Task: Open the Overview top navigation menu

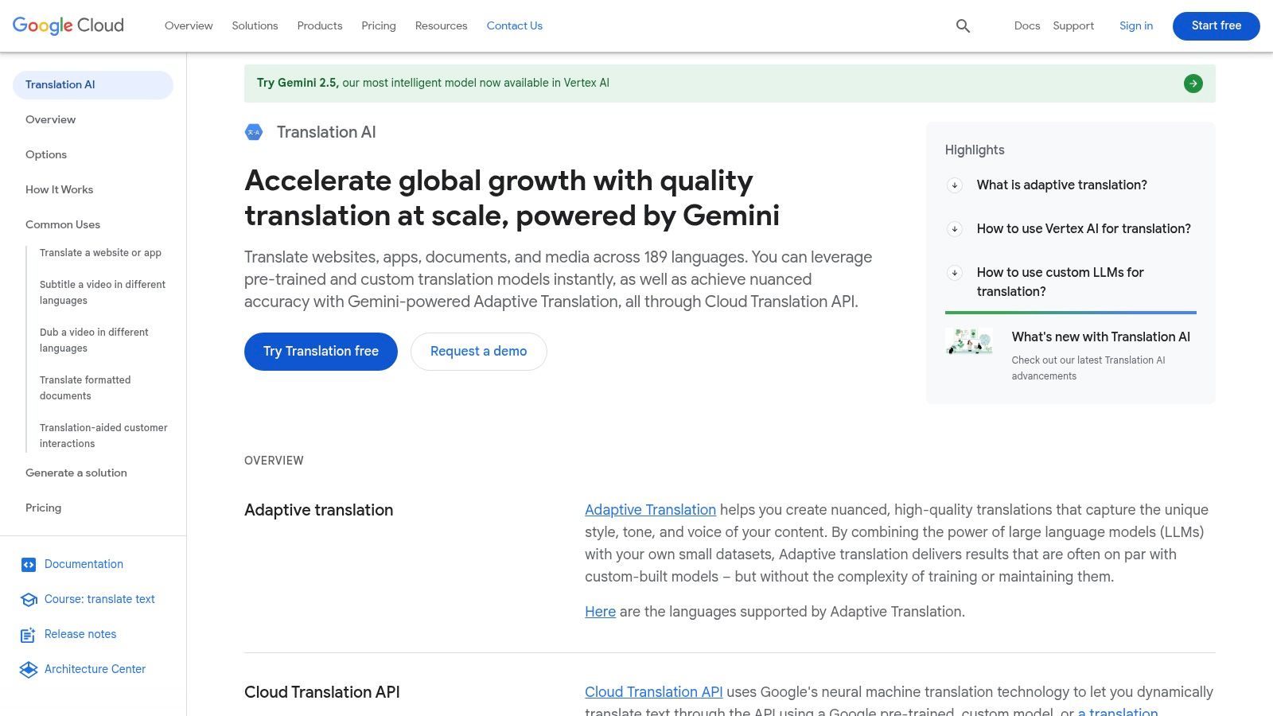Action: coord(189,25)
